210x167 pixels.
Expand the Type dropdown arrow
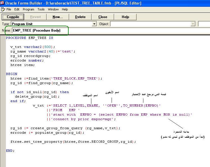click(x=94, y=24)
